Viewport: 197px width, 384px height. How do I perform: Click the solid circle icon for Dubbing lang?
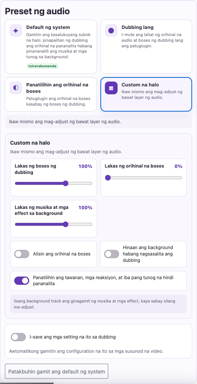[x=111, y=30]
